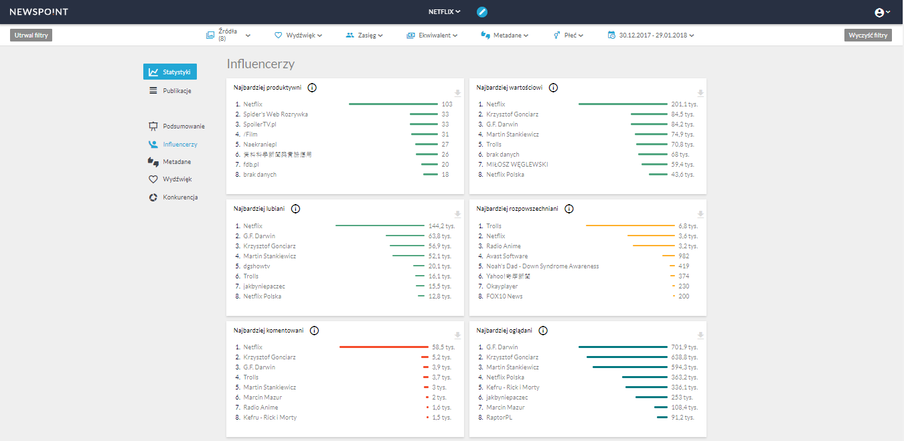Expand the Płeć filter dropdown
Screen dimensions: 904x441
click(569, 35)
